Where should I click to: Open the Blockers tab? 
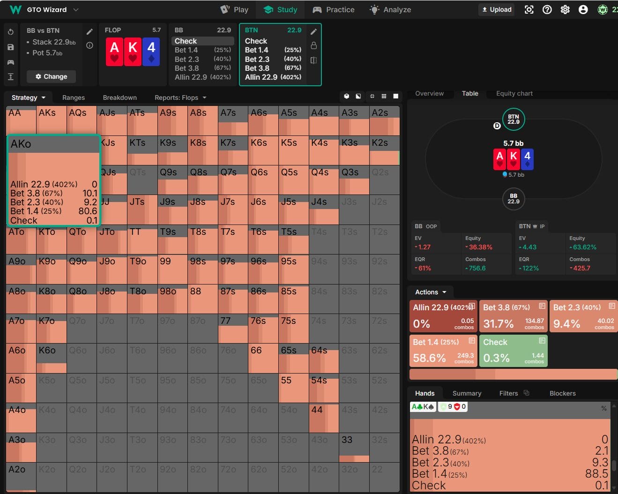pyautogui.click(x=562, y=393)
